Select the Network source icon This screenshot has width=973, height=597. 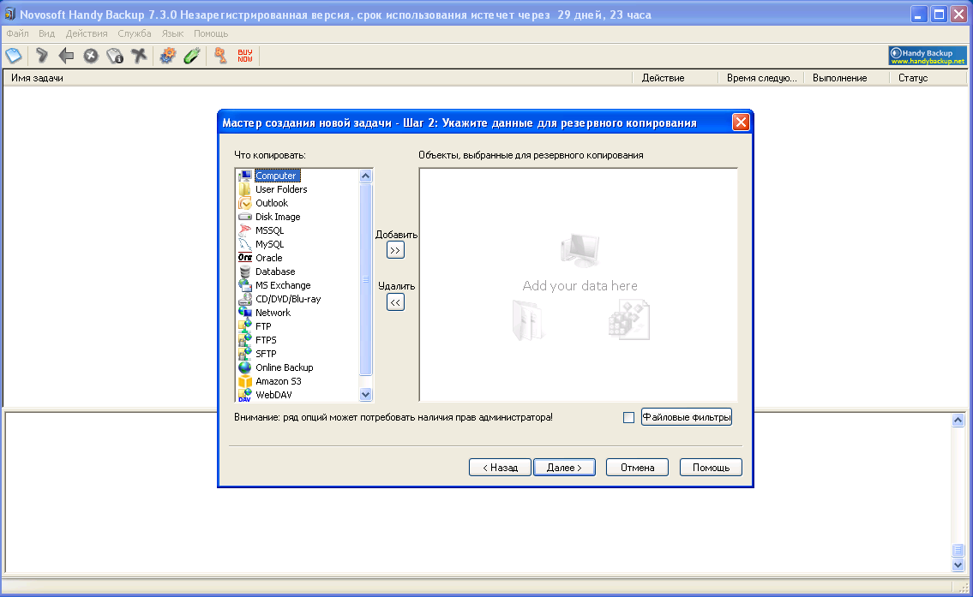245,312
